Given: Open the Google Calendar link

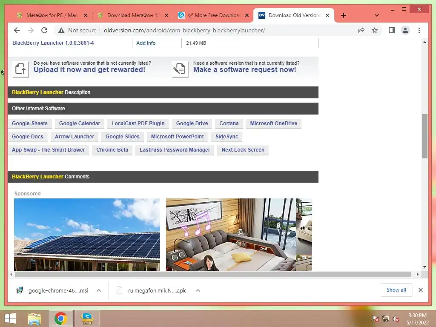Looking at the screenshot, I should 80,123.
